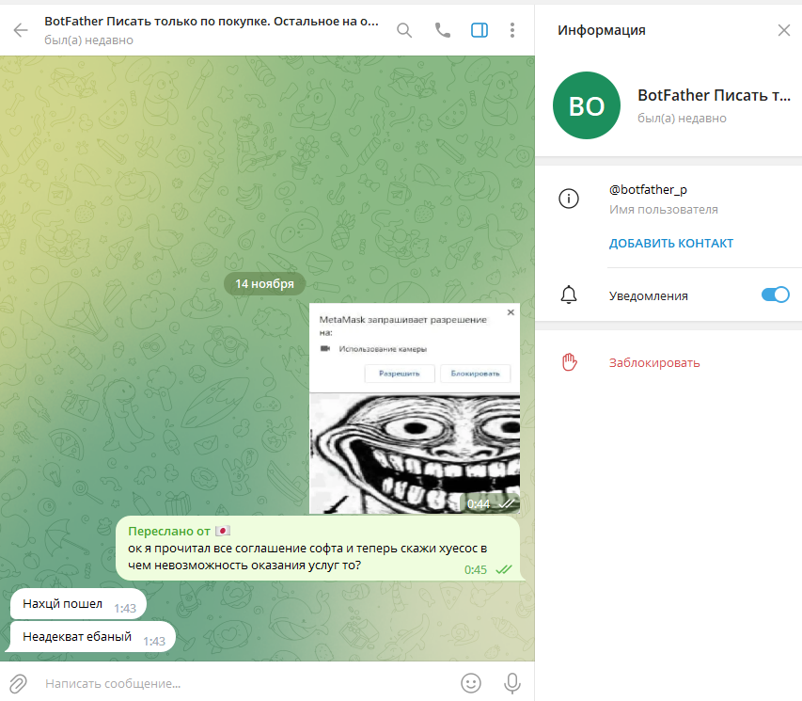Viewport: 802px width, 701px height.
Task: Select the message 'Нахцй пошел'
Action: click(78, 604)
